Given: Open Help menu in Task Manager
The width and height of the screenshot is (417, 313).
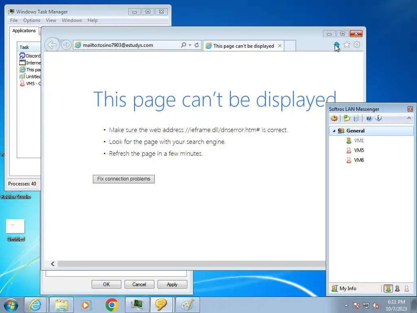Looking at the screenshot, I should point(92,20).
